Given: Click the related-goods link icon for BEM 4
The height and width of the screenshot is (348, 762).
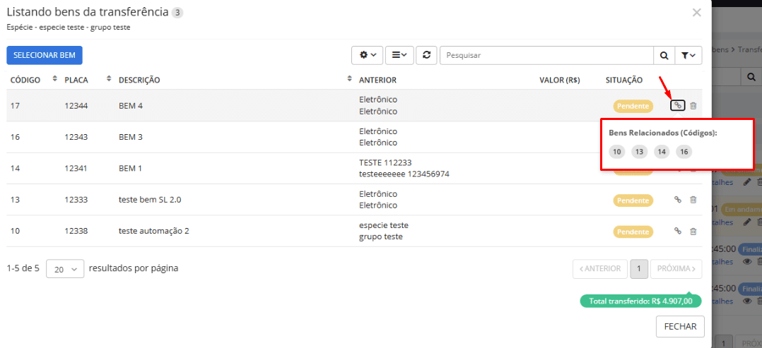Looking at the screenshot, I should (x=677, y=106).
